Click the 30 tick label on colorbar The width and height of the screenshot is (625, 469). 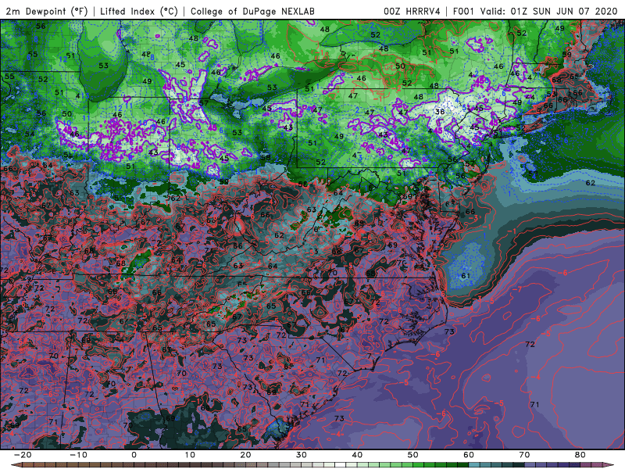[302, 455]
